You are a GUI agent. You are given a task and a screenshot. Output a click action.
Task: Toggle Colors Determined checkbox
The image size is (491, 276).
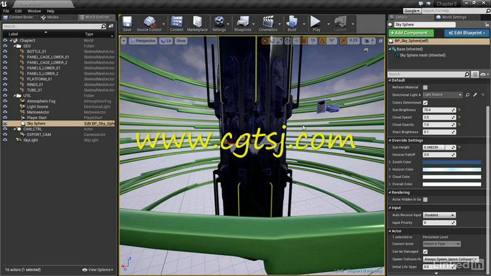tap(425, 102)
